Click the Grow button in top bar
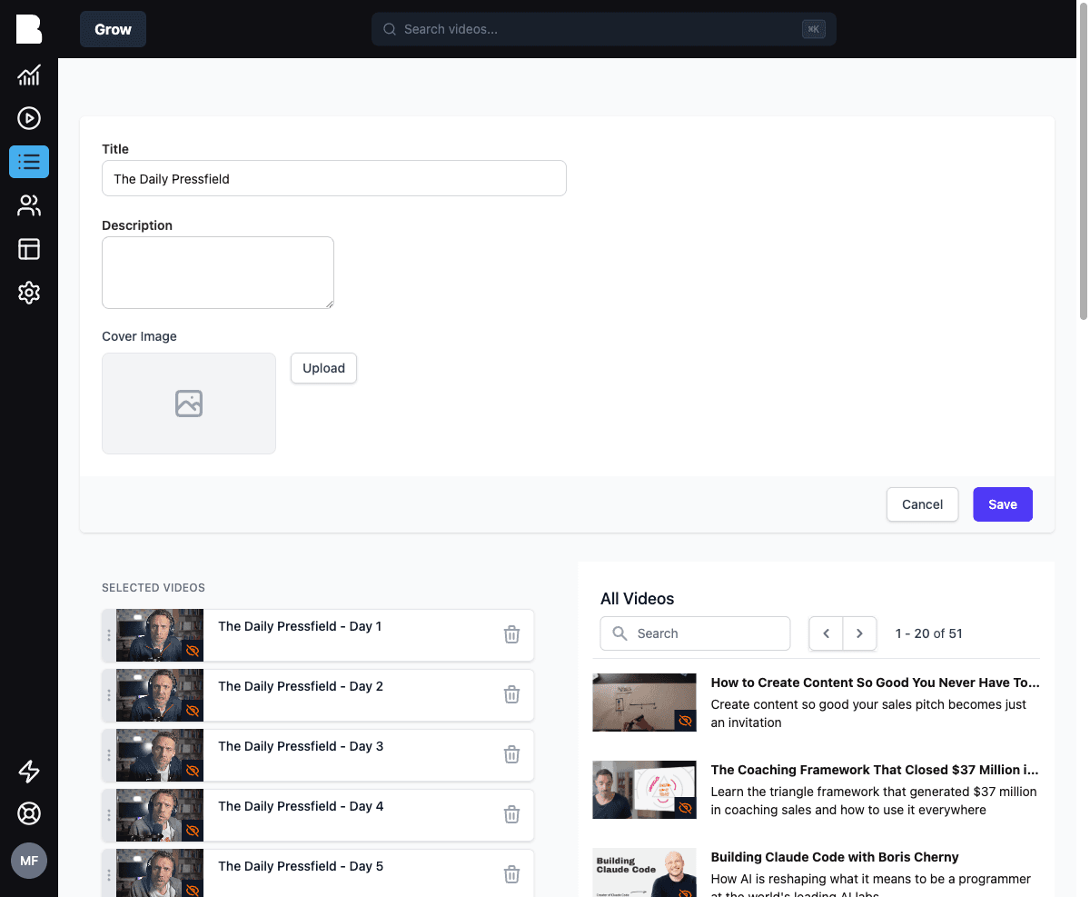Image resolution: width=1090 pixels, height=897 pixels. click(113, 29)
